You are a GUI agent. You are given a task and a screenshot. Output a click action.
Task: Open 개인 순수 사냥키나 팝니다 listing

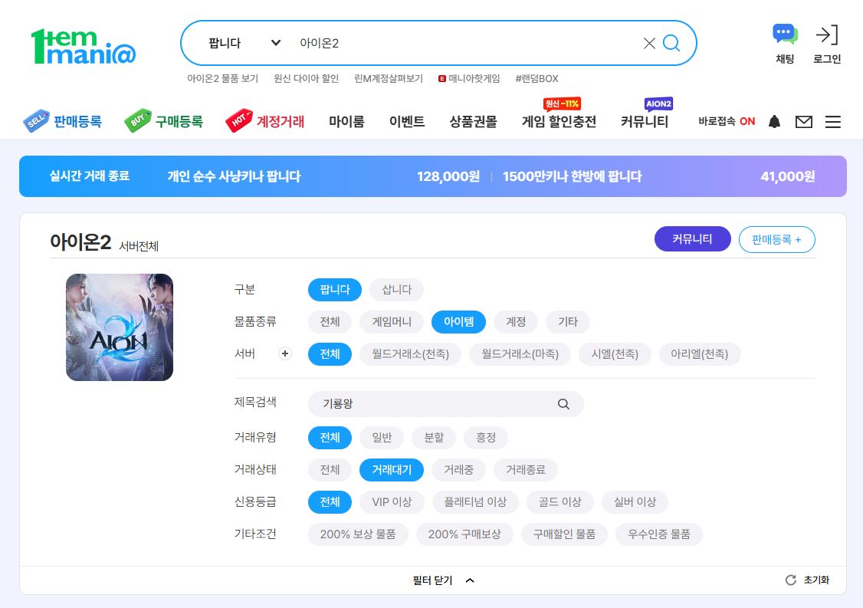(x=234, y=176)
